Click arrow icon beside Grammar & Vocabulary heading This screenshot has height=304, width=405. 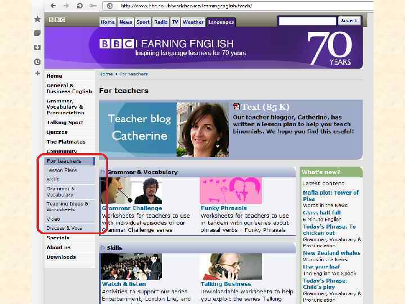(x=103, y=172)
